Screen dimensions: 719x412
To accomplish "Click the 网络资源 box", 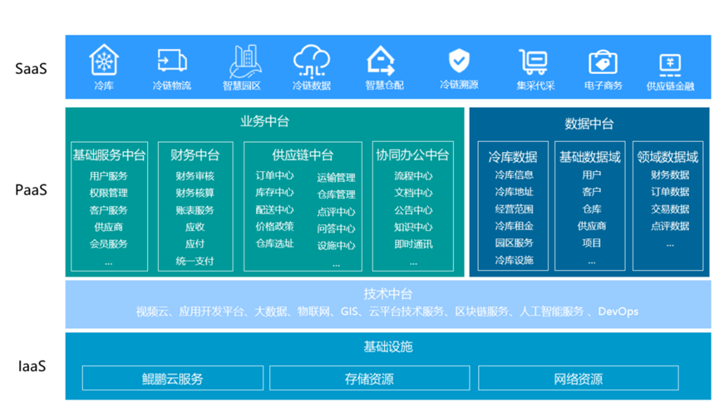I will (x=579, y=378).
